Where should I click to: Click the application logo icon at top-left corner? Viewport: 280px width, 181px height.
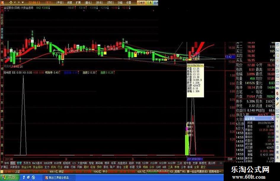pyautogui.click(x=2, y=2)
